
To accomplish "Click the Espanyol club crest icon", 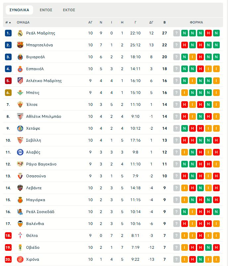I will pyautogui.click(x=20, y=69).
